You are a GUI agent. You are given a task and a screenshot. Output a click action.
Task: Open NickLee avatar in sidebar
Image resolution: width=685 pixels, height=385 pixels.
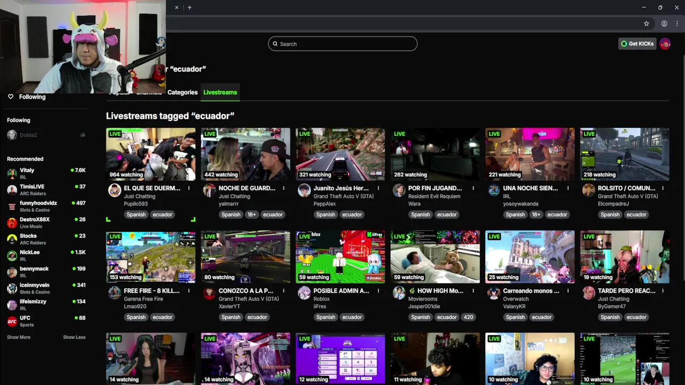[12, 256]
